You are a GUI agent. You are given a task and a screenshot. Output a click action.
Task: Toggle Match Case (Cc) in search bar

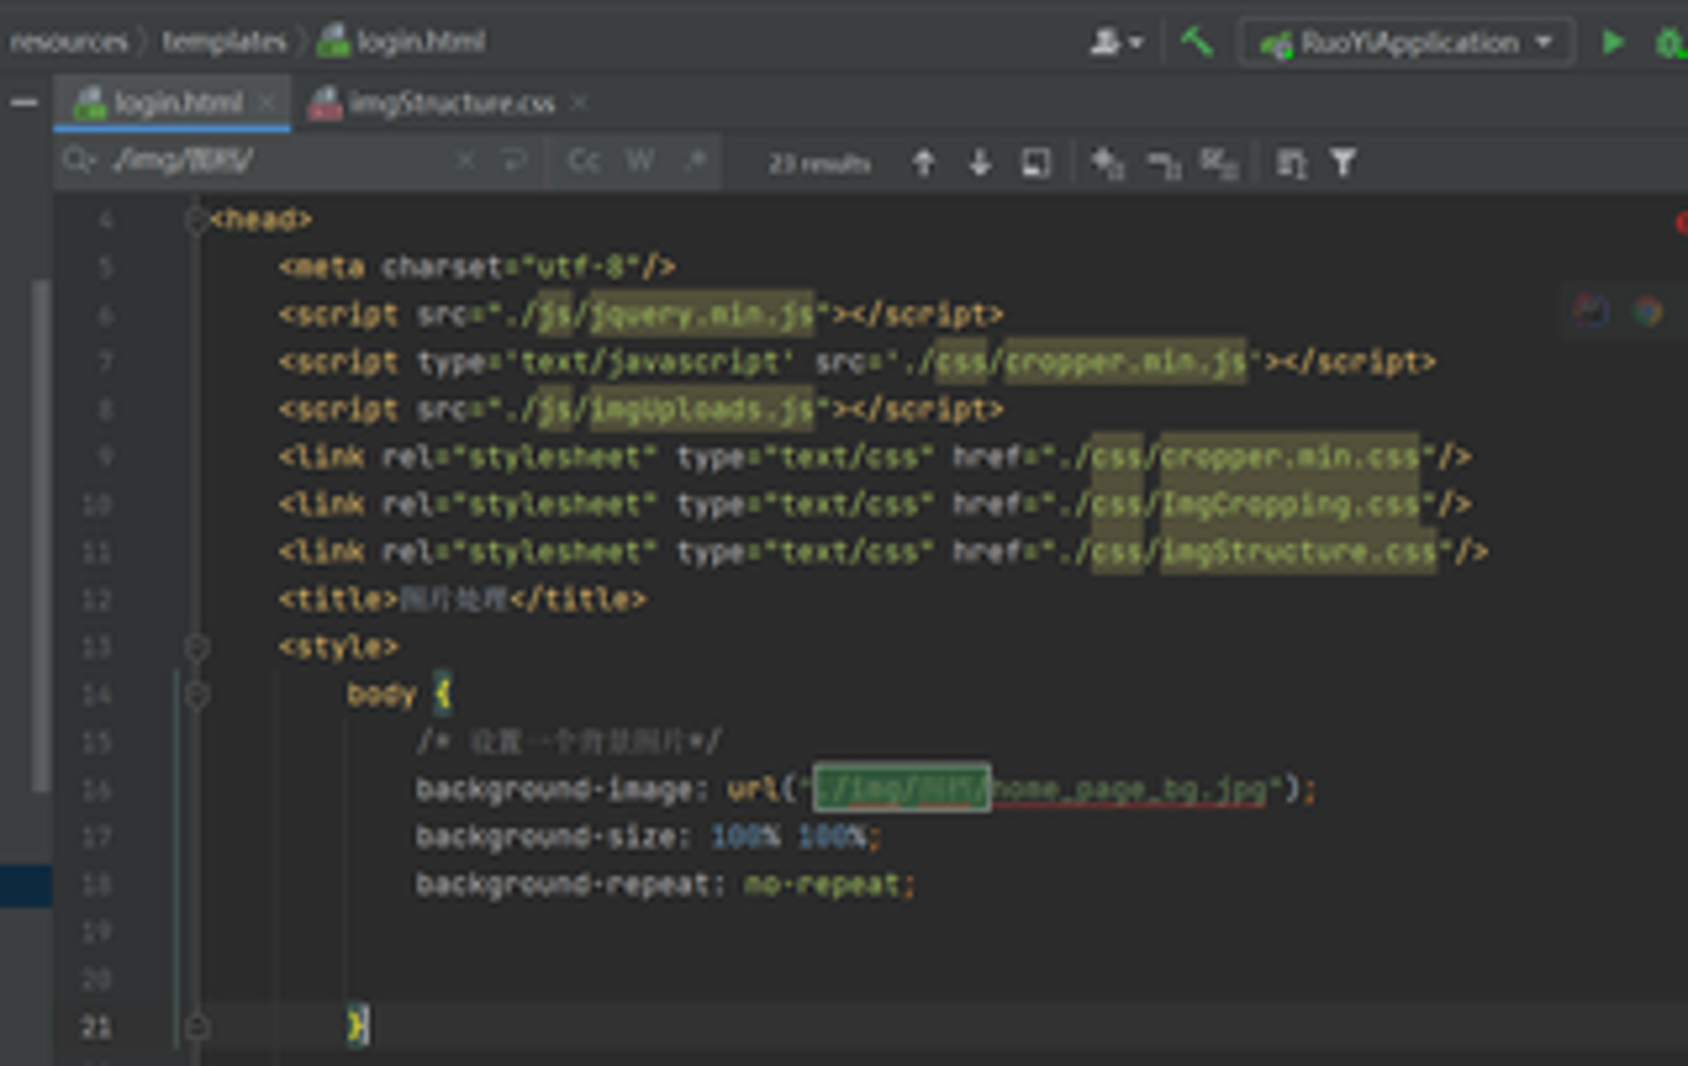coord(584,161)
